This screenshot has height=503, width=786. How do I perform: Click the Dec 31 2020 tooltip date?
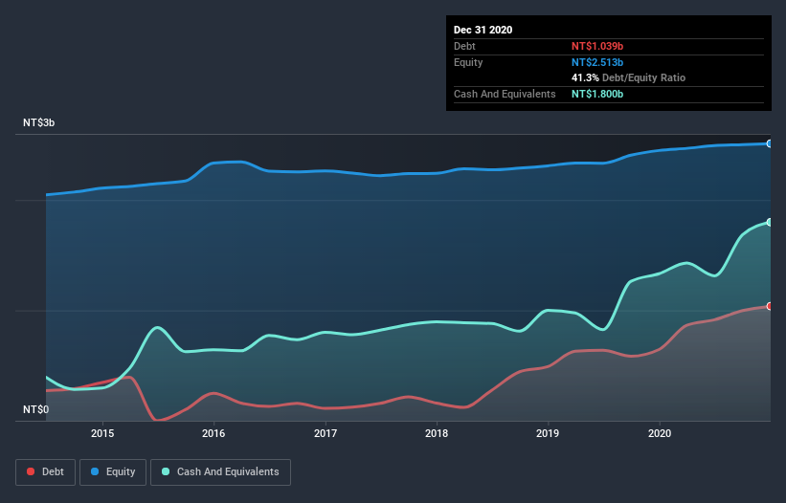483,30
